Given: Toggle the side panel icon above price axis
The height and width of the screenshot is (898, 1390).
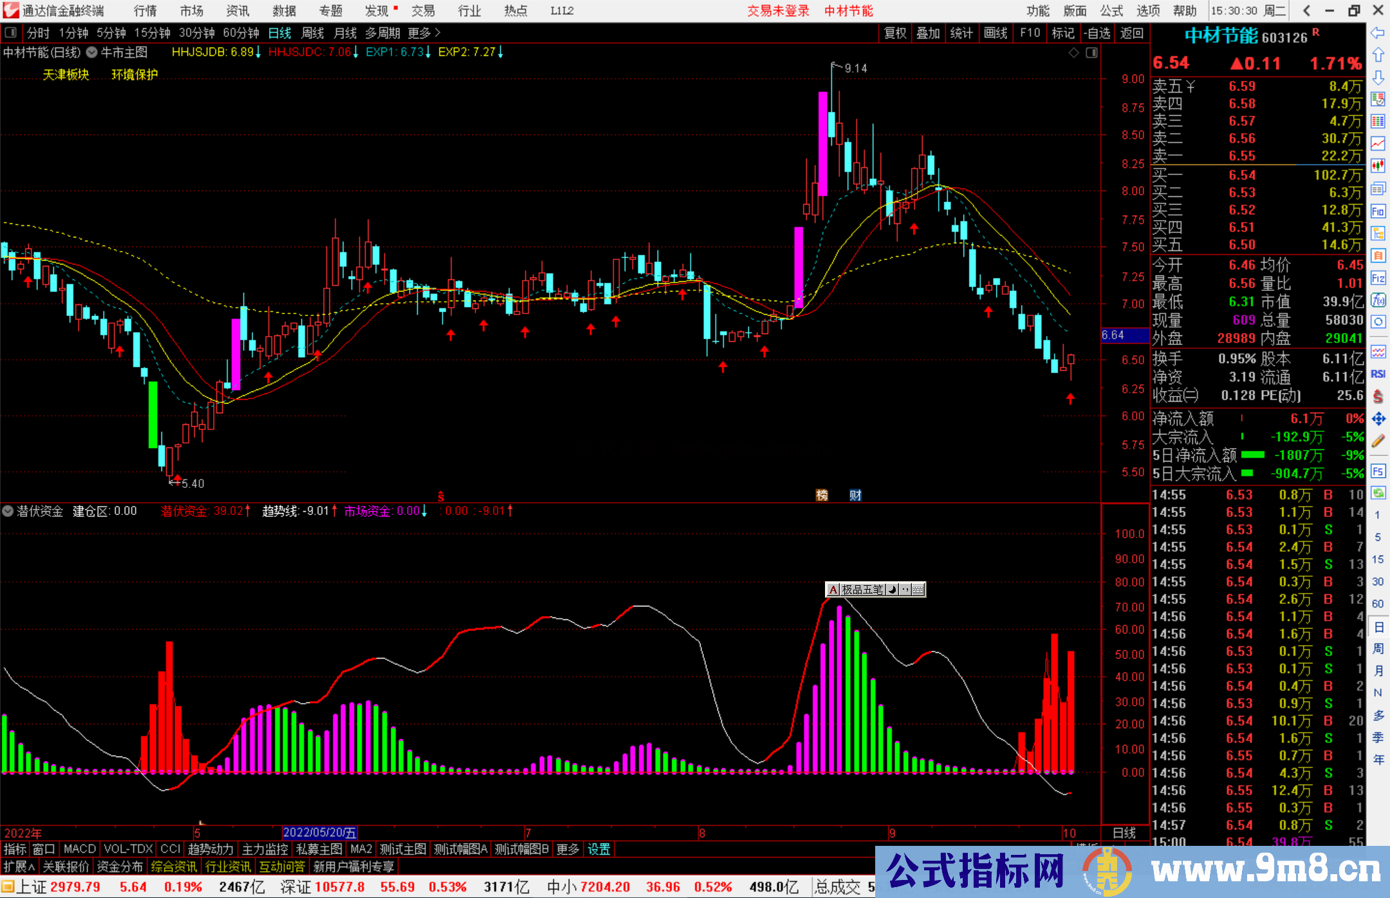Looking at the screenshot, I should point(1091,53).
